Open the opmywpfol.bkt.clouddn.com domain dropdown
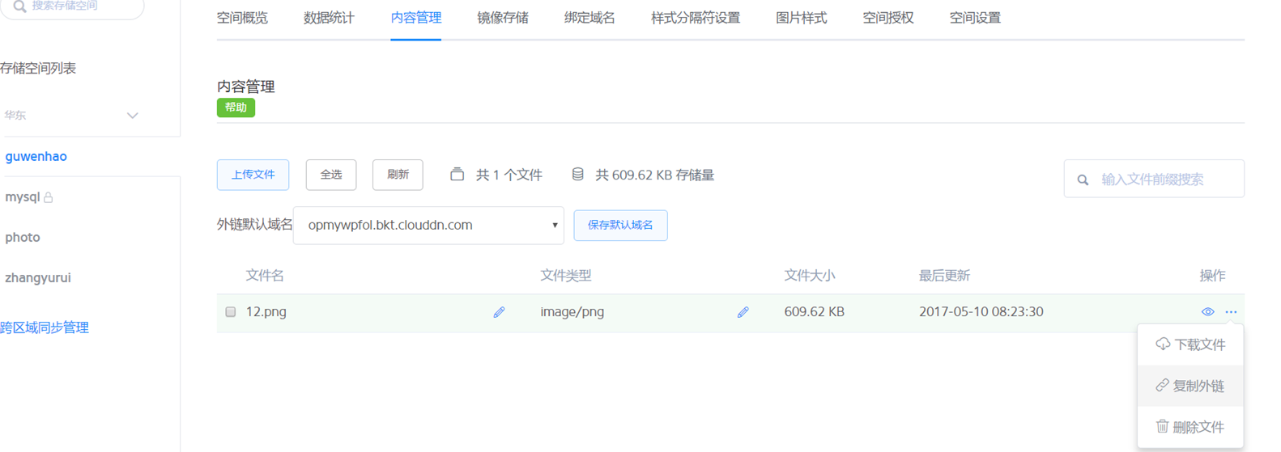This screenshot has width=1281, height=452. click(x=428, y=226)
